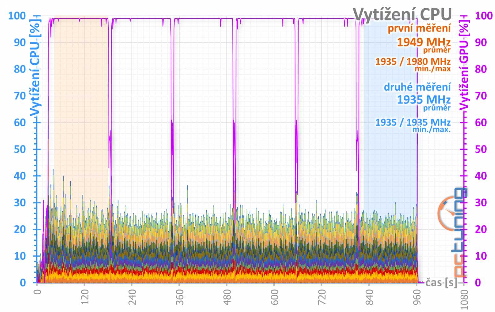495x312 pixels.
Task: Click the blue 'min./max.' label
Action: point(431,129)
